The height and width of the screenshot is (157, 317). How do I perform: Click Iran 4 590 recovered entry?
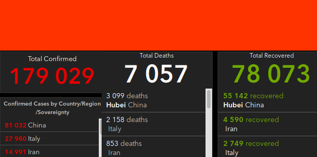[268, 124]
